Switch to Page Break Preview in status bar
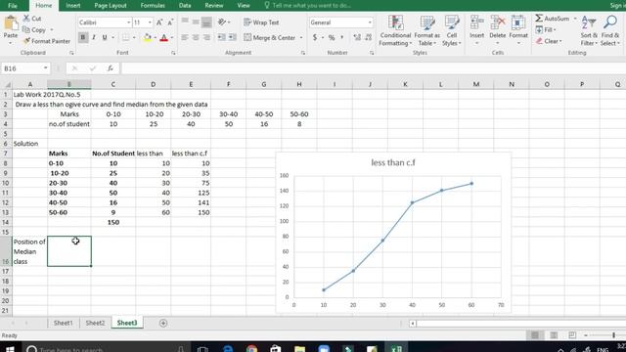Viewport: 626px width, 352px height. coord(572,335)
